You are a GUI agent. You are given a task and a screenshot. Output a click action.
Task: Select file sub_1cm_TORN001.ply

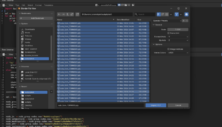(103, 23)
